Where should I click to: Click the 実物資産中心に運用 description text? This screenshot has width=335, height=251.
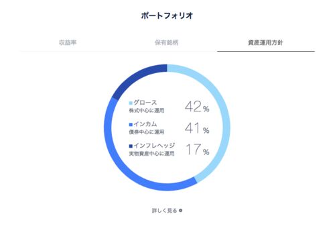(x=151, y=154)
